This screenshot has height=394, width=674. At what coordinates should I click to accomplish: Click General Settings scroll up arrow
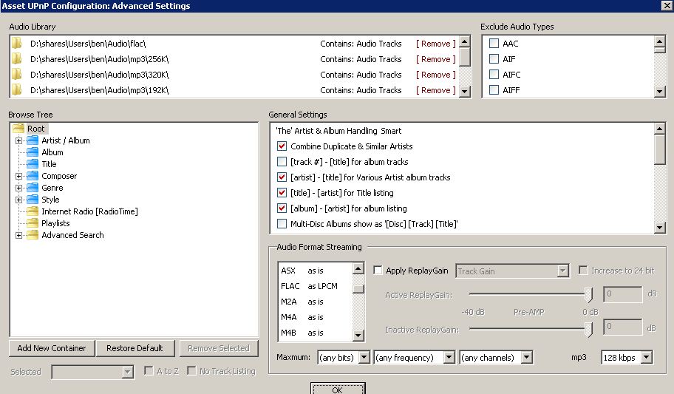(660, 129)
